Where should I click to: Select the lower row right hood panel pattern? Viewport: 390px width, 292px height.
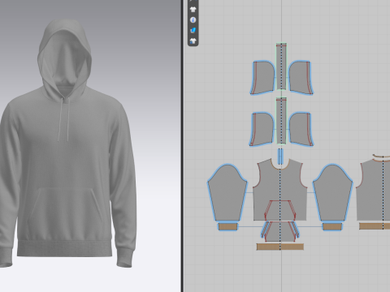pos(301,129)
